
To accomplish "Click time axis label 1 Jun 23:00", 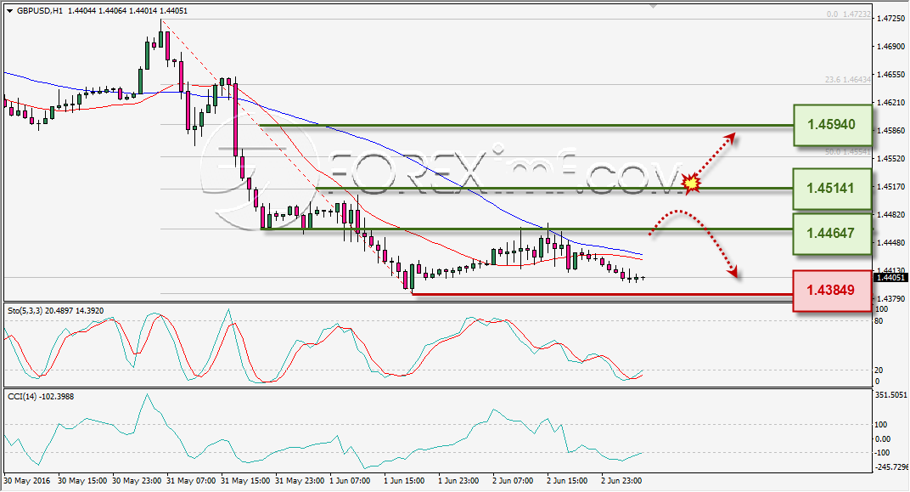I will [458, 481].
